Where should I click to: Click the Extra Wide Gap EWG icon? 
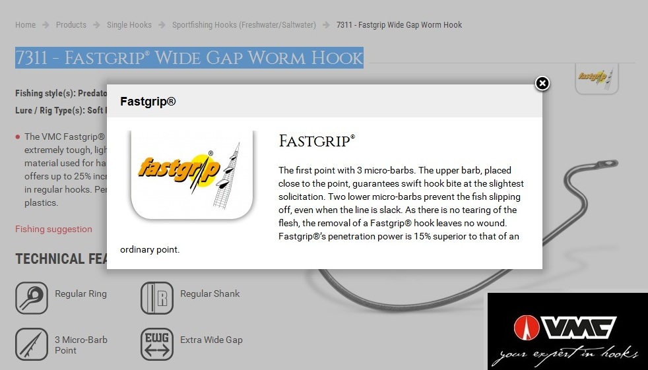point(157,344)
